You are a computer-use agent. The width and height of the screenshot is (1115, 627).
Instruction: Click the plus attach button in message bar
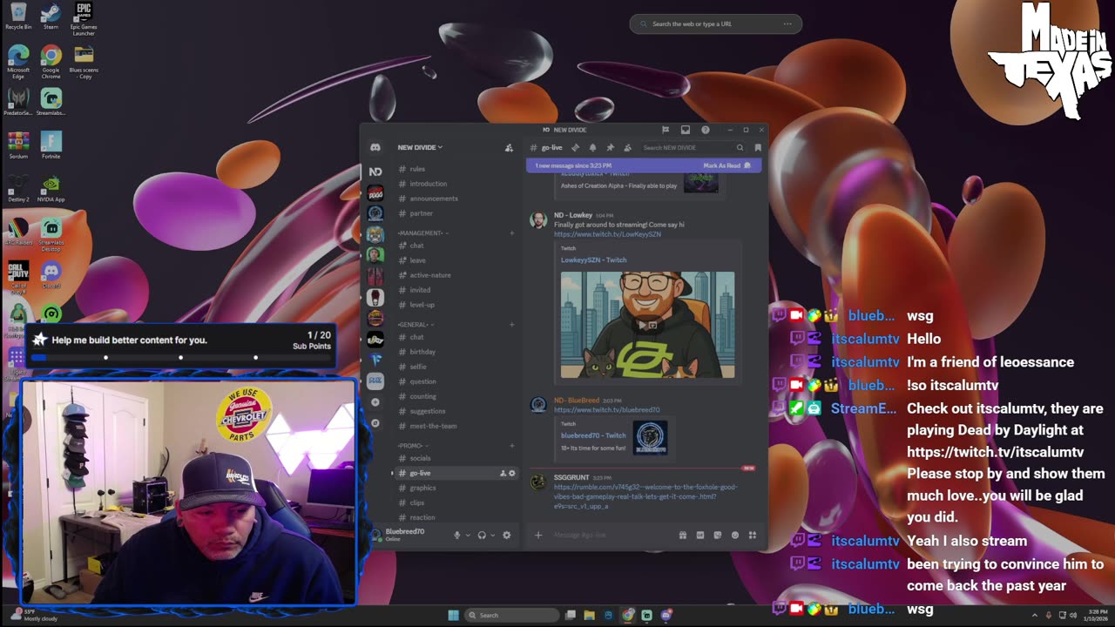[538, 535]
